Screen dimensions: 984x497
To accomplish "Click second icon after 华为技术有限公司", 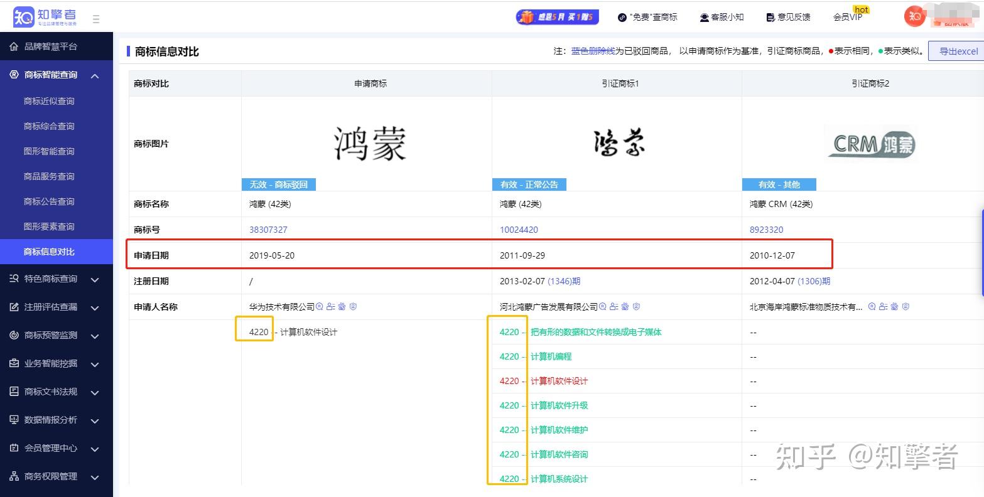I will (x=331, y=307).
